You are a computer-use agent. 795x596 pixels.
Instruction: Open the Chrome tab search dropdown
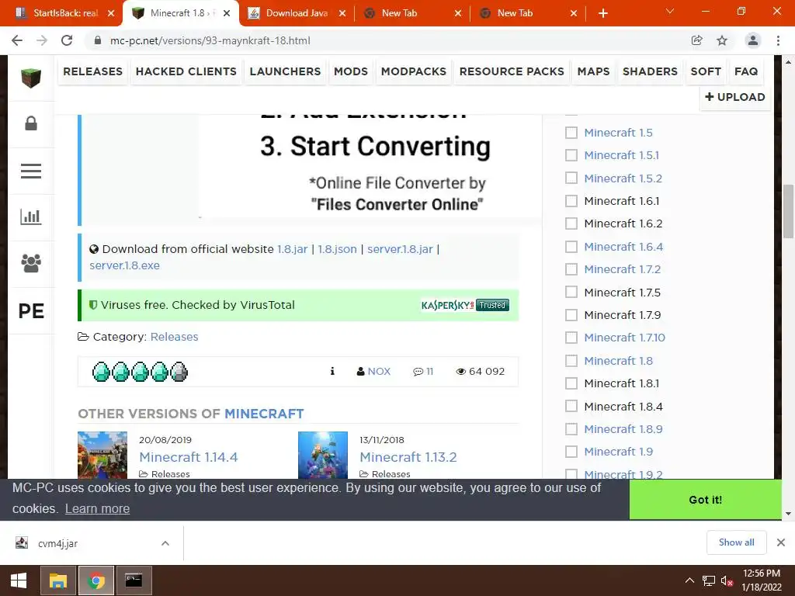[670, 11]
